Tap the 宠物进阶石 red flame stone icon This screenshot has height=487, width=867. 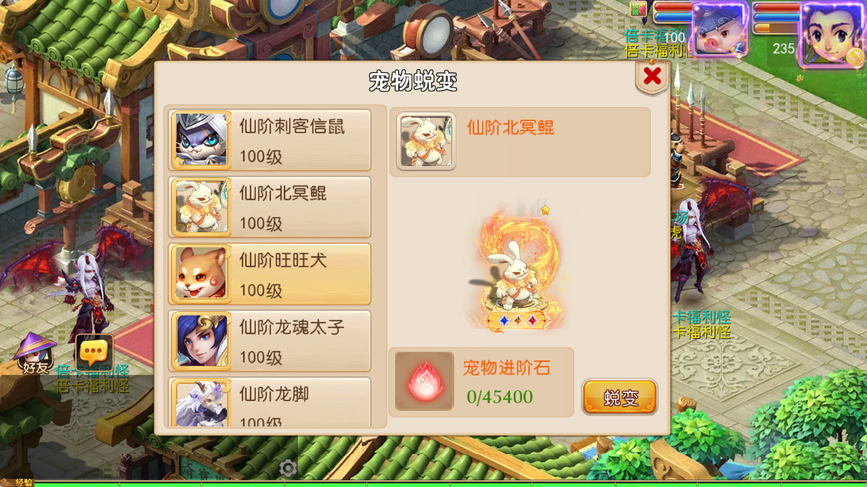point(424,381)
